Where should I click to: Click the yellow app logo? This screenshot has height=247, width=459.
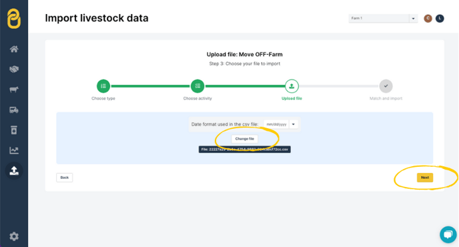tap(14, 19)
